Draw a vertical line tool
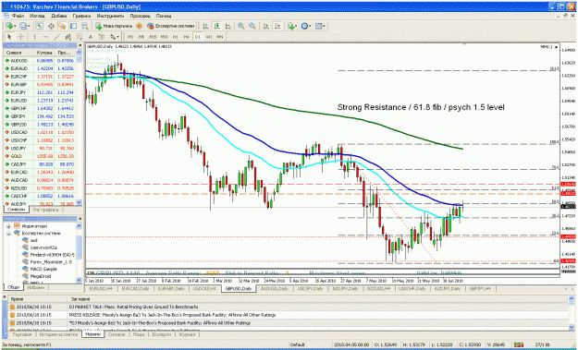The width and height of the screenshot is (578, 350). point(34,37)
